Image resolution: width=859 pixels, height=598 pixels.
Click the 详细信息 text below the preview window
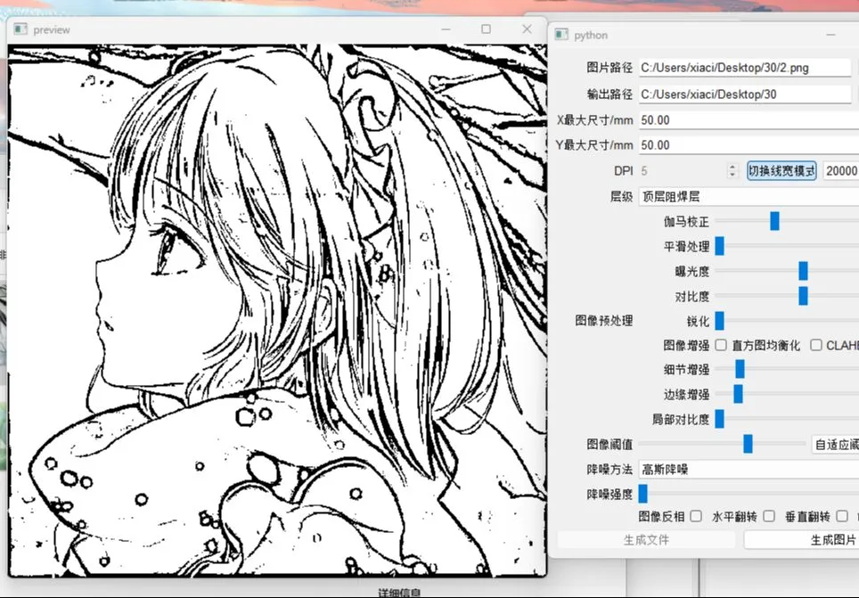[399, 593]
